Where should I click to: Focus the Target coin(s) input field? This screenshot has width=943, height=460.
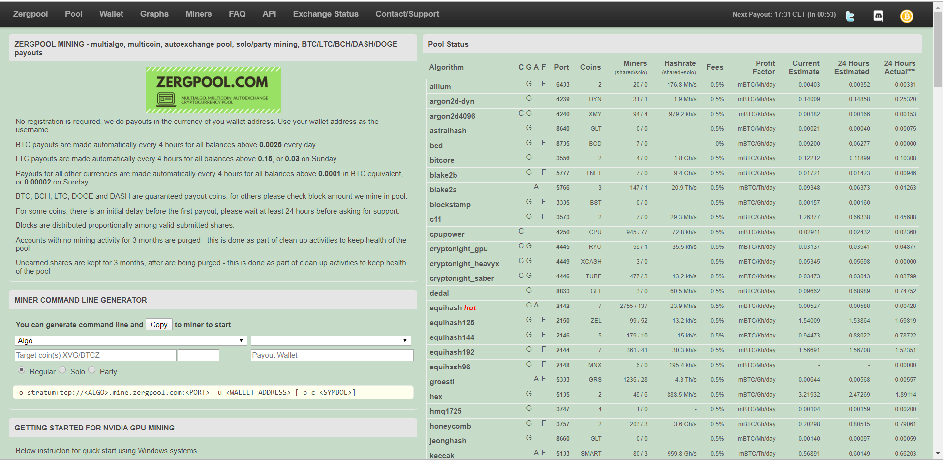click(x=95, y=355)
